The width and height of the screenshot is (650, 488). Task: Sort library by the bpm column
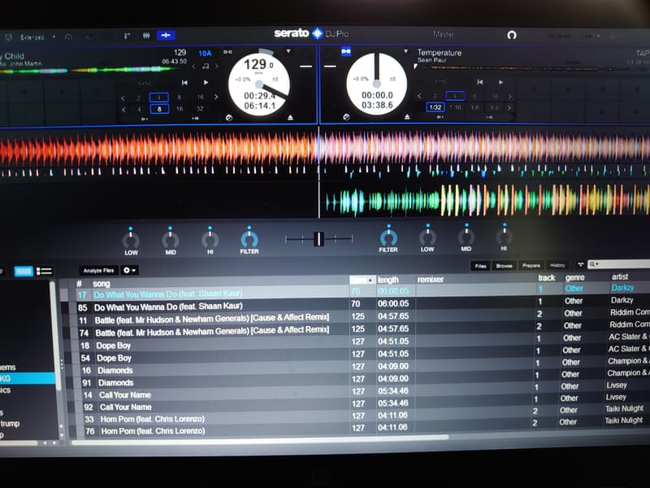[359, 279]
